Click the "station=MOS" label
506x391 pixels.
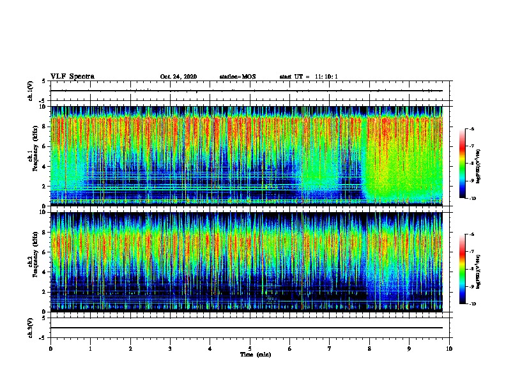[238, 77]
